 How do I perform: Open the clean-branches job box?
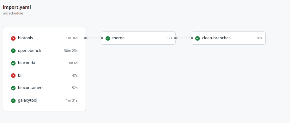[229, 38]
